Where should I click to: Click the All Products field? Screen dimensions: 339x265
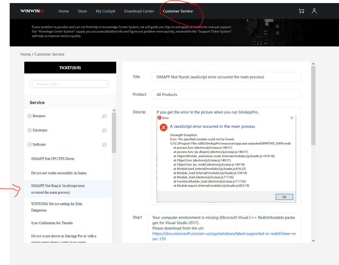[x=226, y=94]
